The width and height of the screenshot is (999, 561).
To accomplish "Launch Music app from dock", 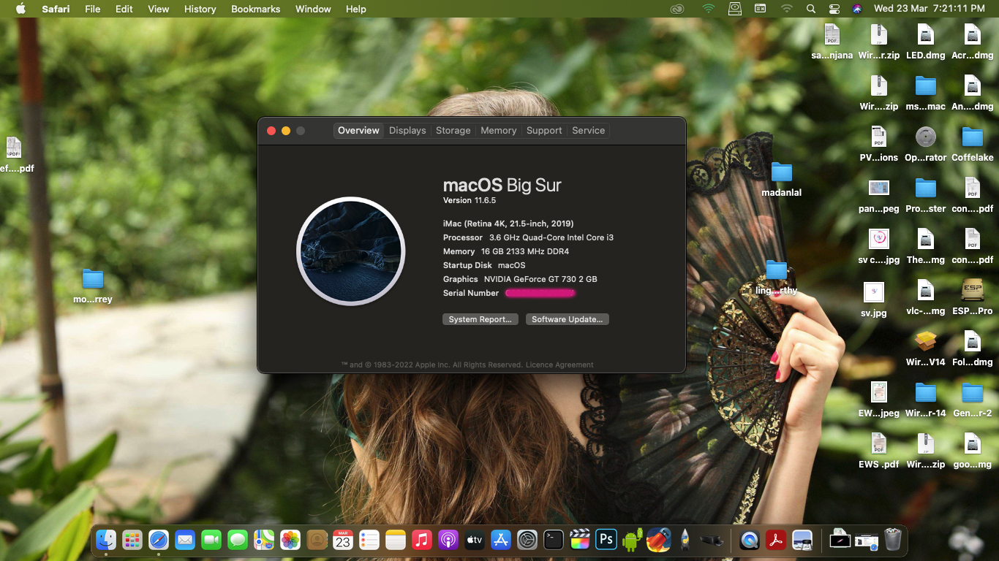I will [421, 540].
